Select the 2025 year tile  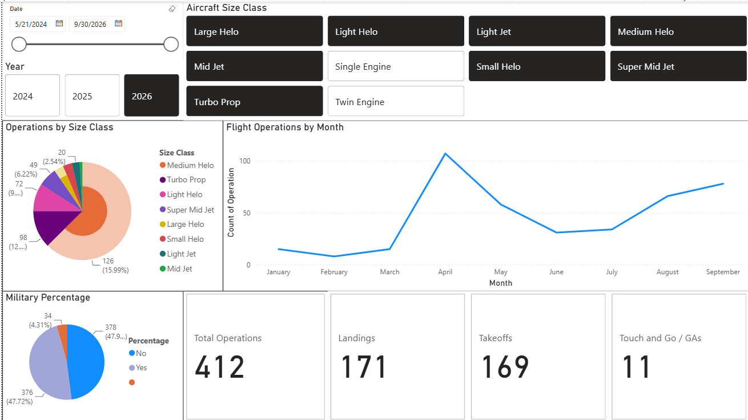pos(92,95)
